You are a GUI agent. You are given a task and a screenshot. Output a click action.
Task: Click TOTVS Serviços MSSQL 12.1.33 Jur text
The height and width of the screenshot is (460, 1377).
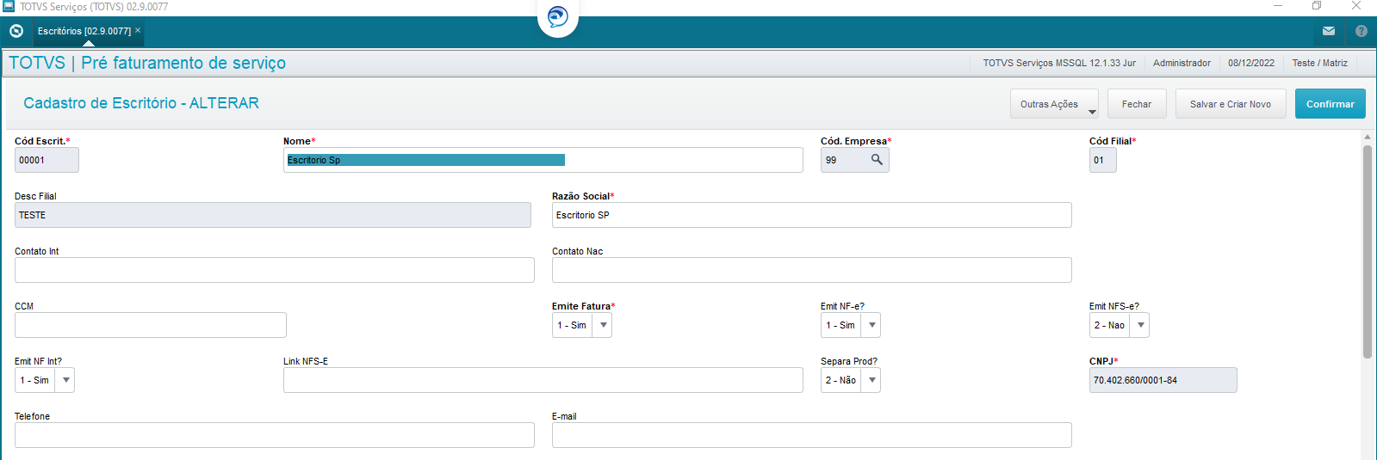click(x=1059, y=63)
